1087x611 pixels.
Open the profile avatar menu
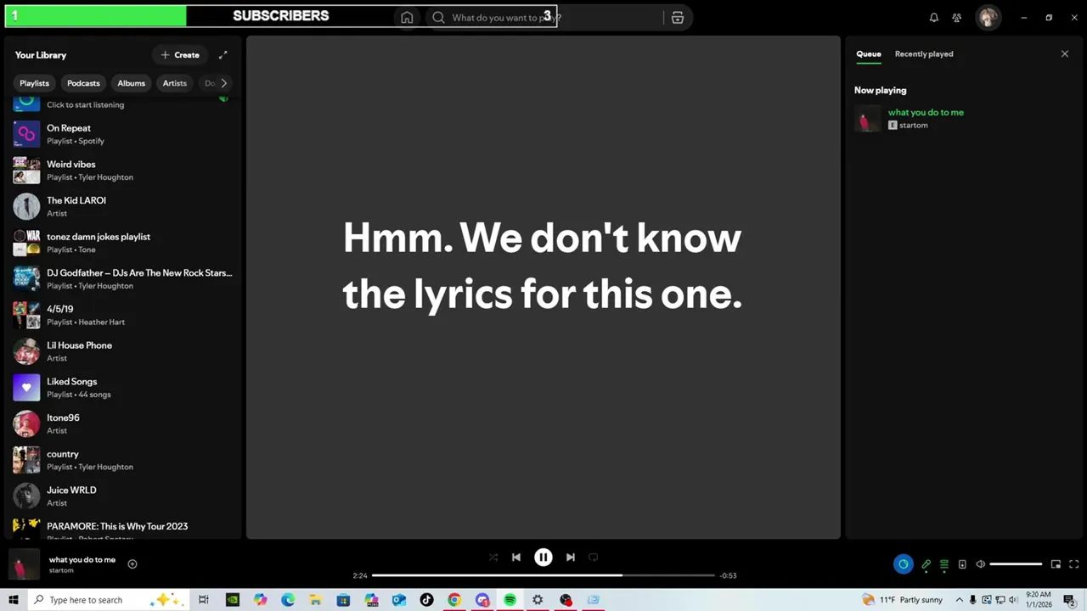tap(988, 17)
